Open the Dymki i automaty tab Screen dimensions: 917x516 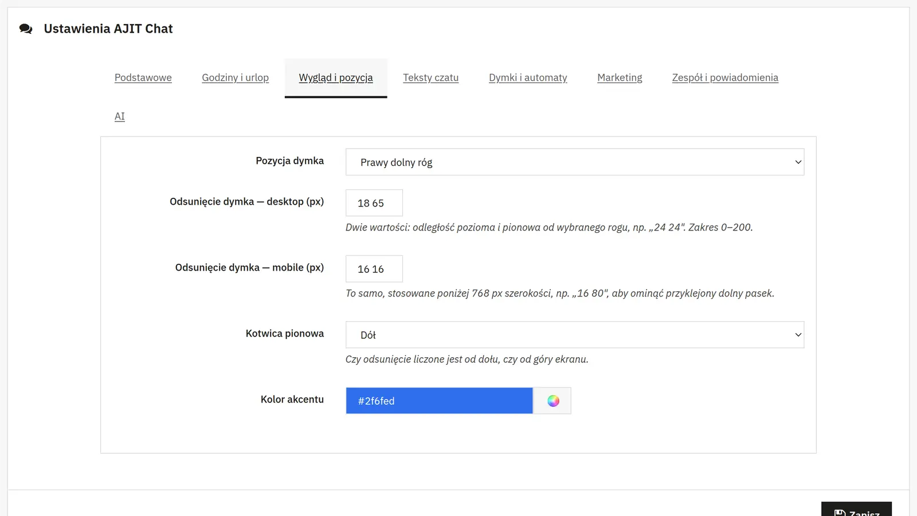click(528, 77)
